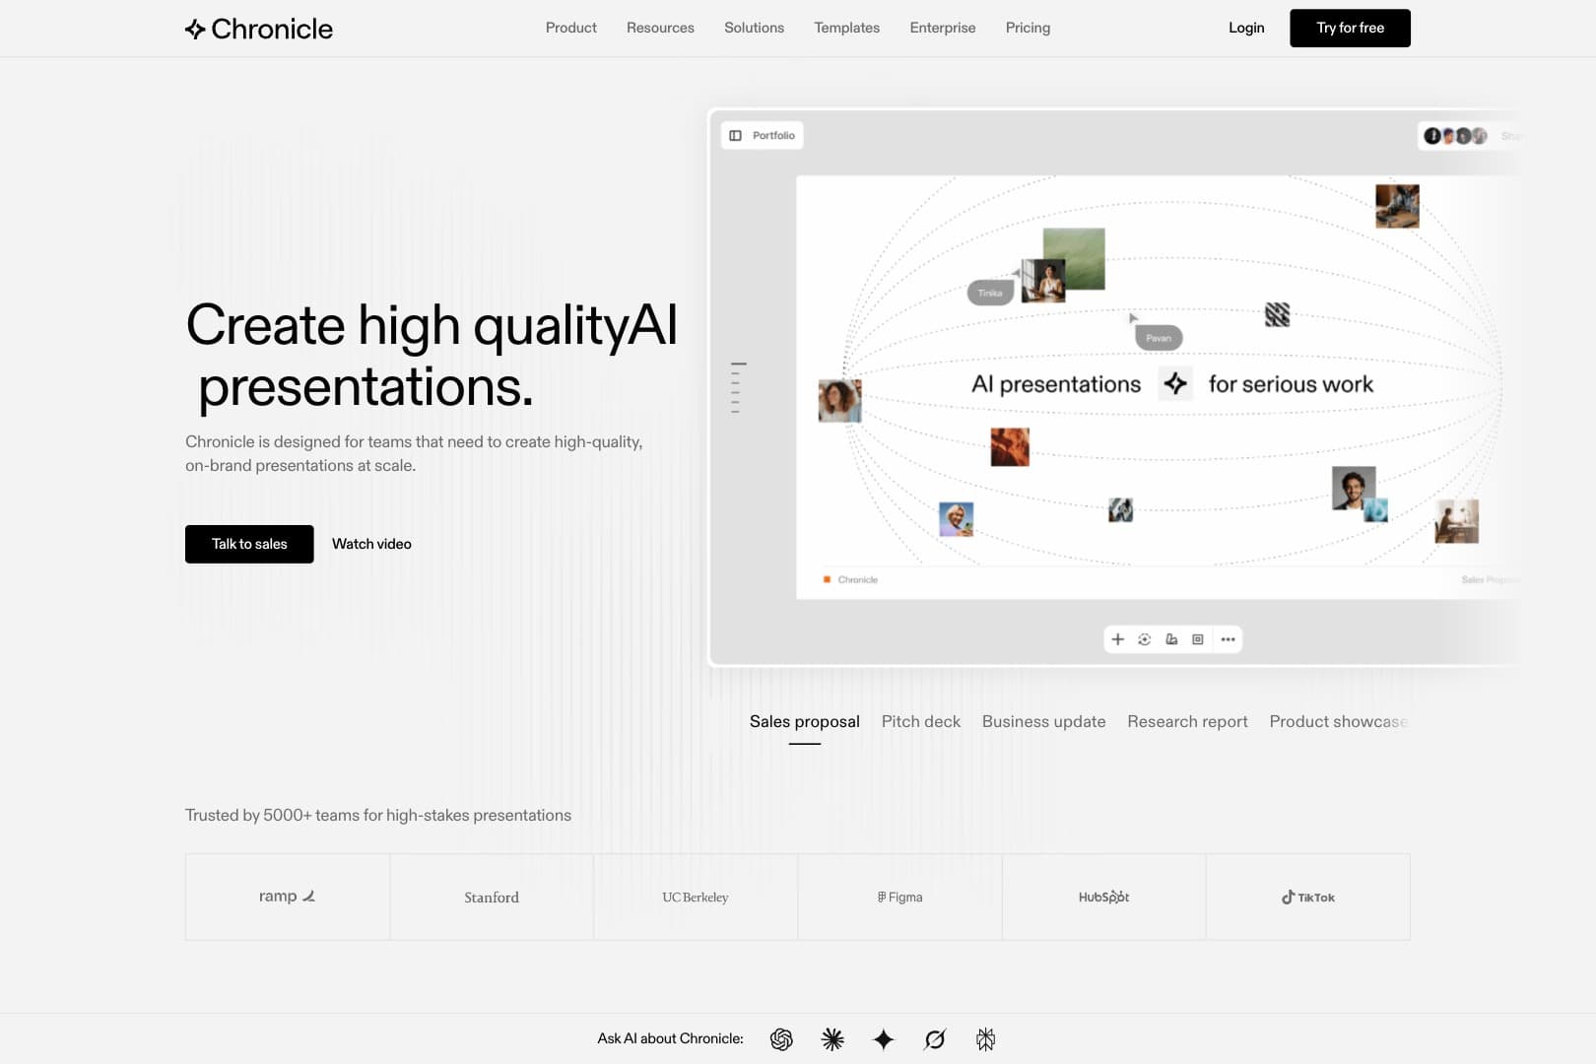
Task: Click 'Trusted by 5000+ teams' text
Action: coord(378,815)
